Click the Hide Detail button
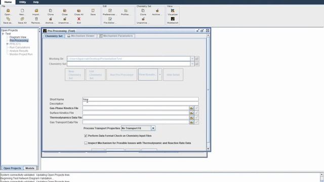Viewport: 324px width, 182px height. click(173, 75)
